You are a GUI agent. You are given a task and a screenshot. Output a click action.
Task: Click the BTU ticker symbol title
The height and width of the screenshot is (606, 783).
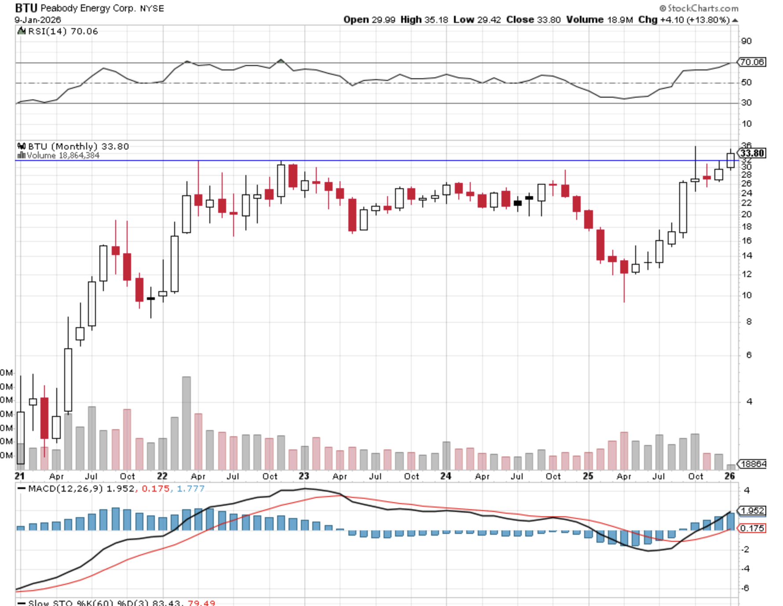pos(26,8)
